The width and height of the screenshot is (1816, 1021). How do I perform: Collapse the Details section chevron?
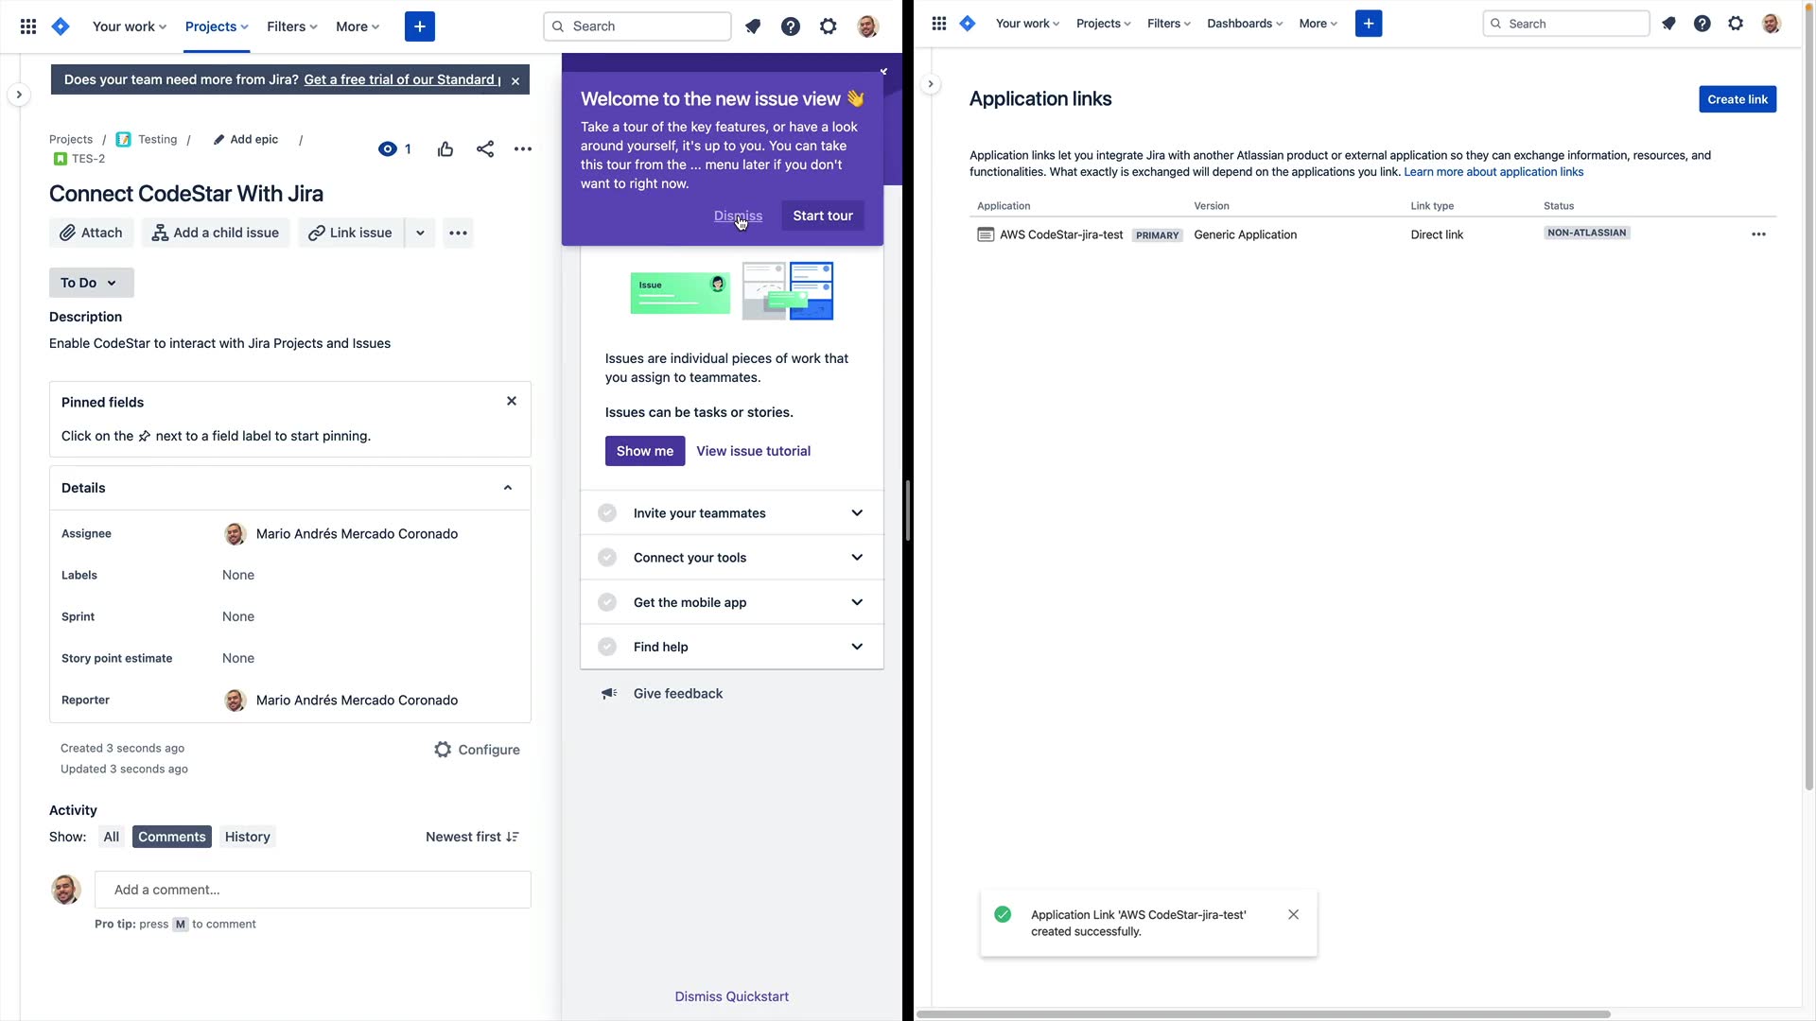[508, 488]
